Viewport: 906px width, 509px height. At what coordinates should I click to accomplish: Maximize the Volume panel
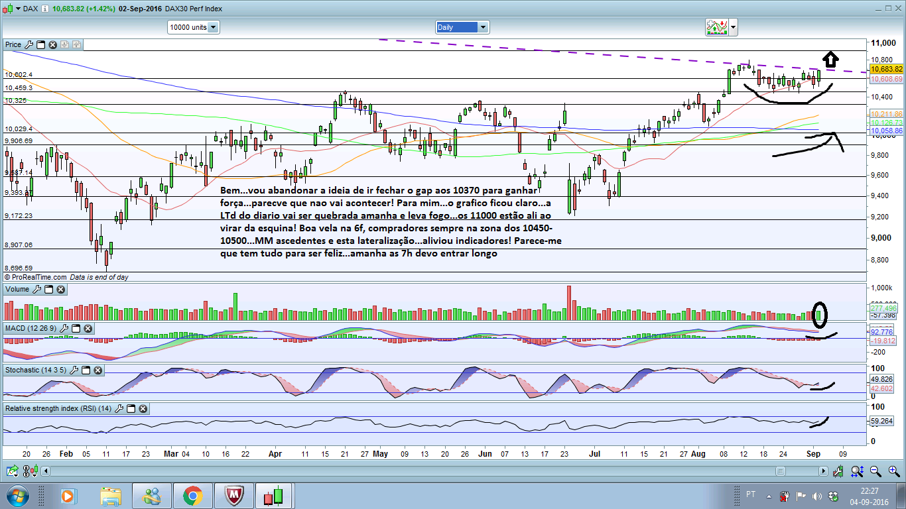[x=48, y=290]
